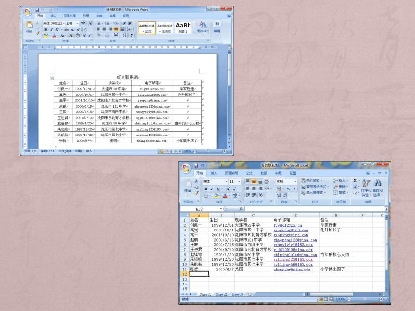The width and height of the screenshot is (415, 311).
Task: Toggle italic in Word's font group
Action: click(51, 29)
